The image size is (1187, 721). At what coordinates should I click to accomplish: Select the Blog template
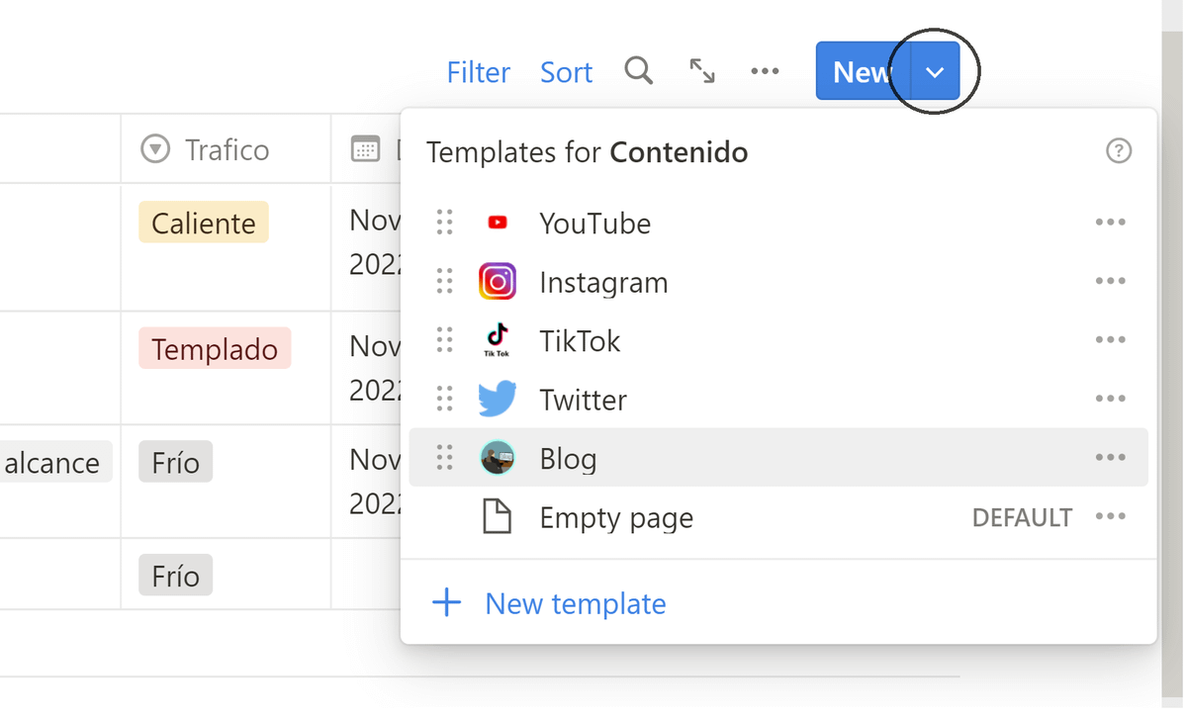568,459
